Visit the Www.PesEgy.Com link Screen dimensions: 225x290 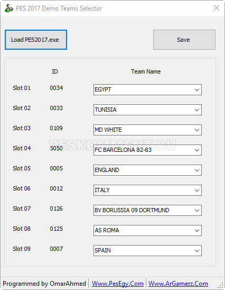(x=118, y=284)
